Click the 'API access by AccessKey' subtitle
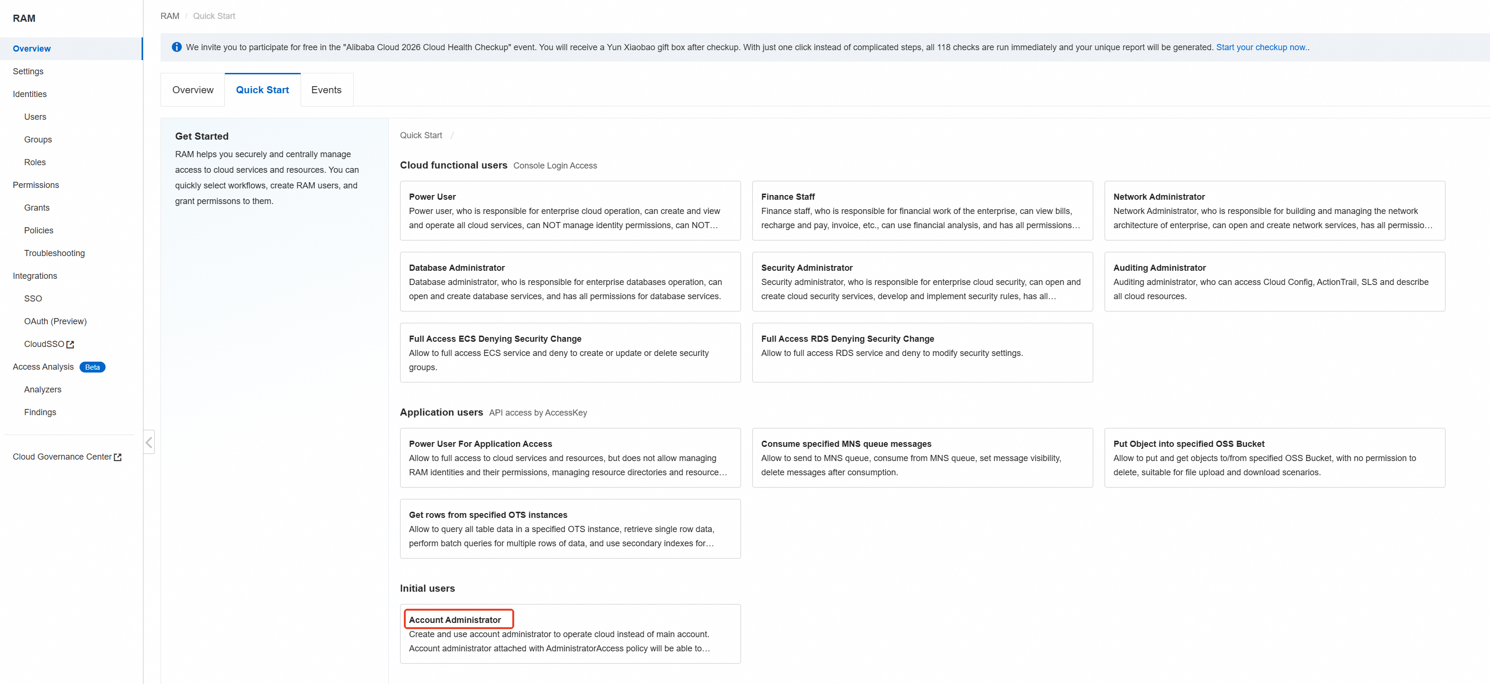 pyautogui.click(x=538, y=413)
